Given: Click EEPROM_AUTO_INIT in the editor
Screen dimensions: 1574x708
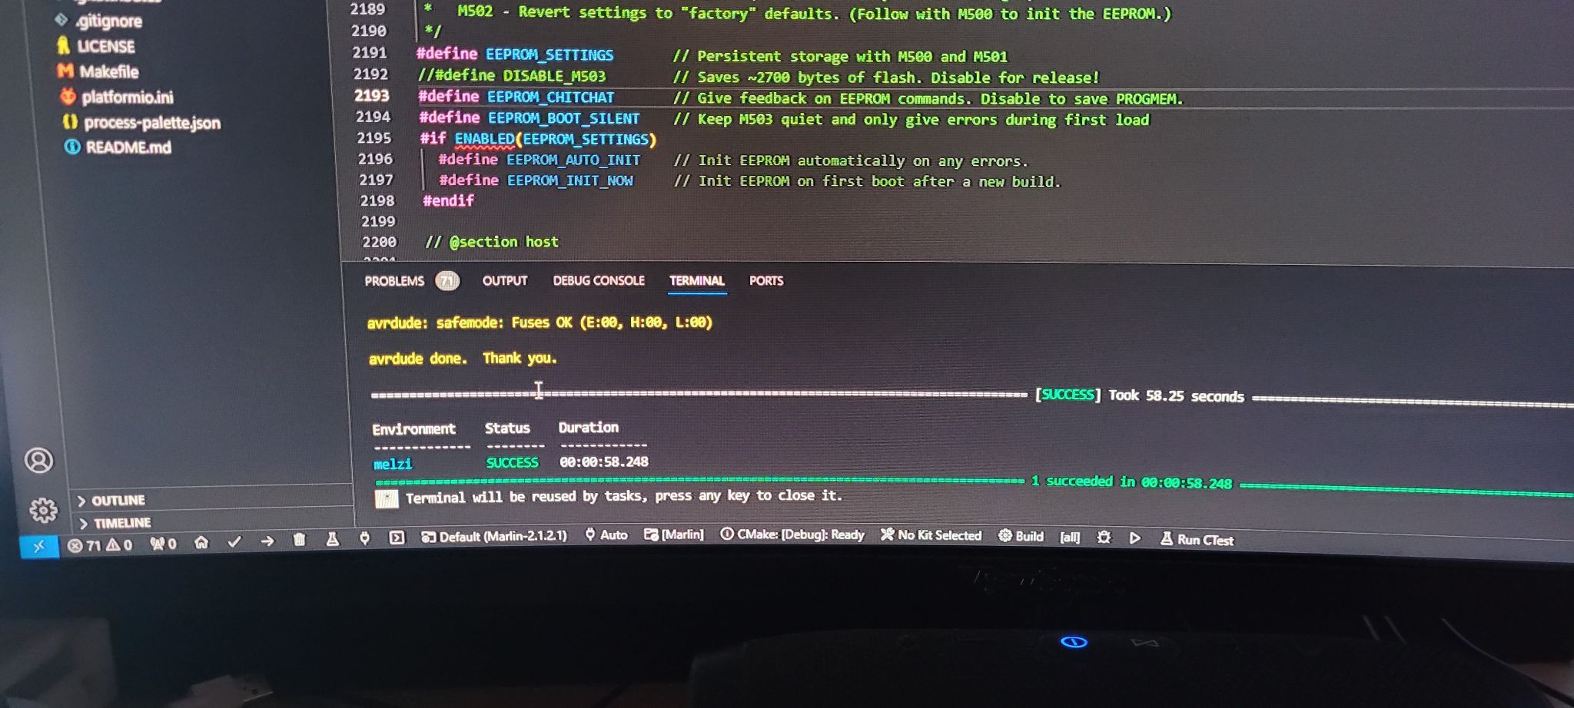Looking at the screenshot, I should point(573,160).
